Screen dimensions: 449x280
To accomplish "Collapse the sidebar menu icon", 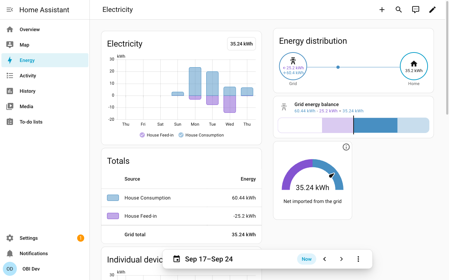I will point(10,10).
